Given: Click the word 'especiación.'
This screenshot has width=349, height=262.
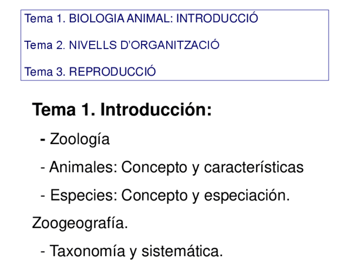Looking at the screenshot, I should (247, 195).
